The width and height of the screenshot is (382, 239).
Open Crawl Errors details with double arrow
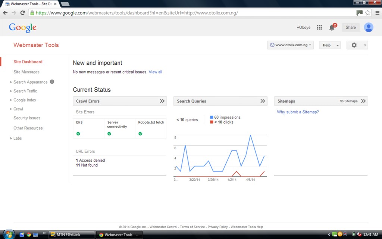tap(162, 101)
